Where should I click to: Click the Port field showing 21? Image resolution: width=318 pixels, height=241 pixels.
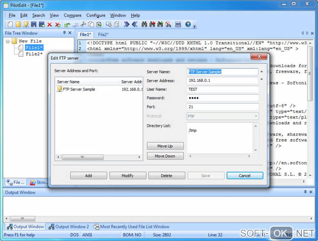pyautogui.click(x=223, y=107)
